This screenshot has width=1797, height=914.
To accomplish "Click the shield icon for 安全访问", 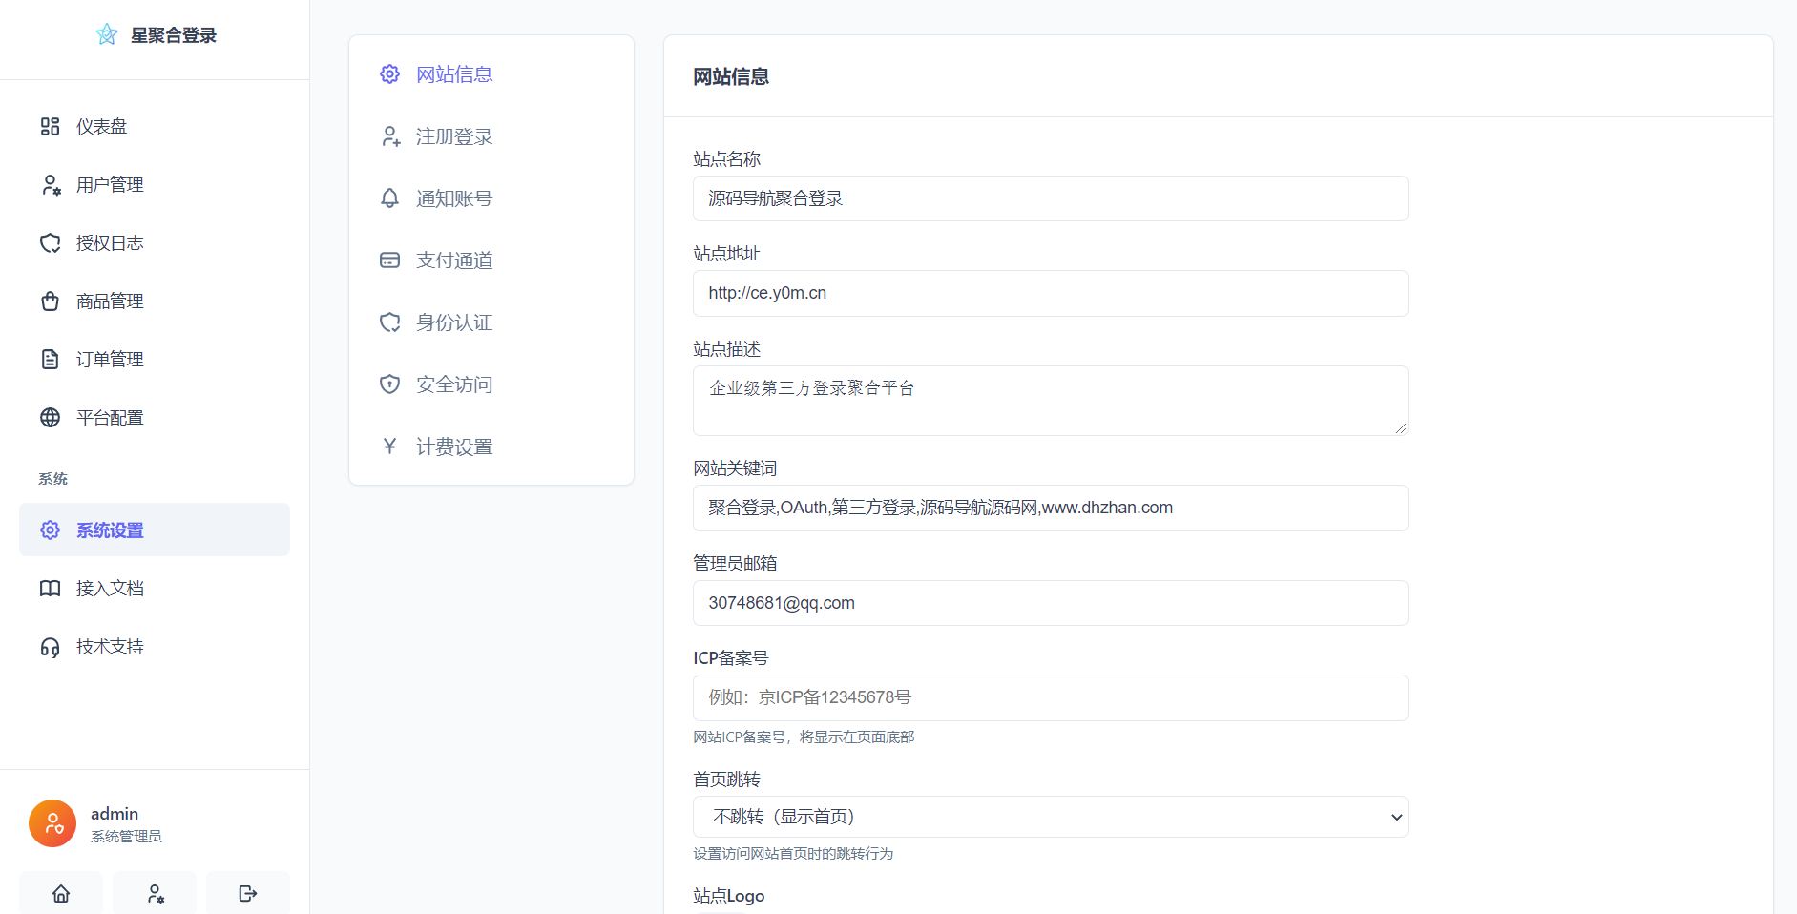I will (389, 384).
